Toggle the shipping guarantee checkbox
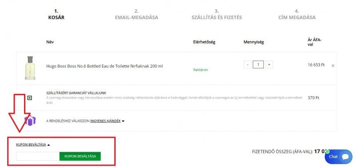This screenshot has width=356, height=167. tap(29, 98)
